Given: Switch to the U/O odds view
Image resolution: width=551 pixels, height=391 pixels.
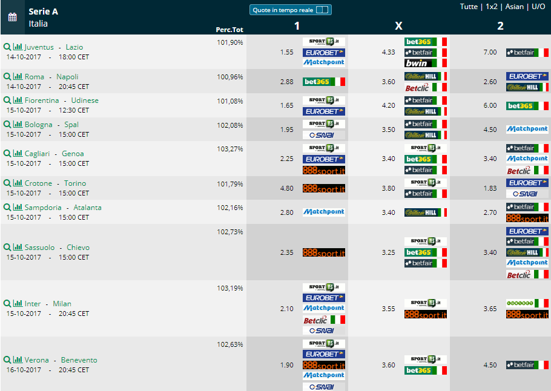Looking at the screenshot, I should tap(538, 7).
